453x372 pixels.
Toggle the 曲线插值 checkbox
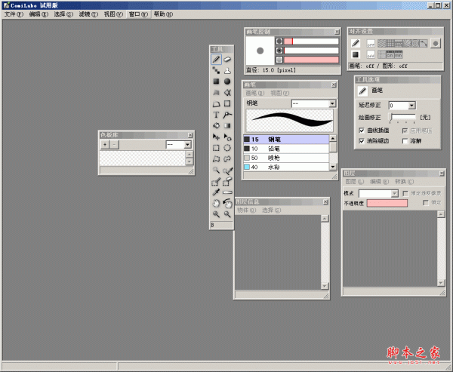[362, 130]
